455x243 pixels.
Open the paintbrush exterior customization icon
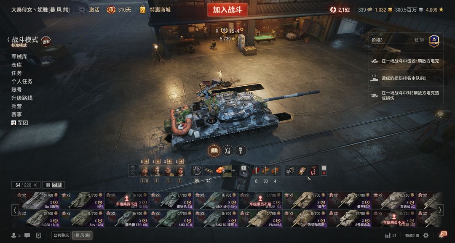(241, 151)
